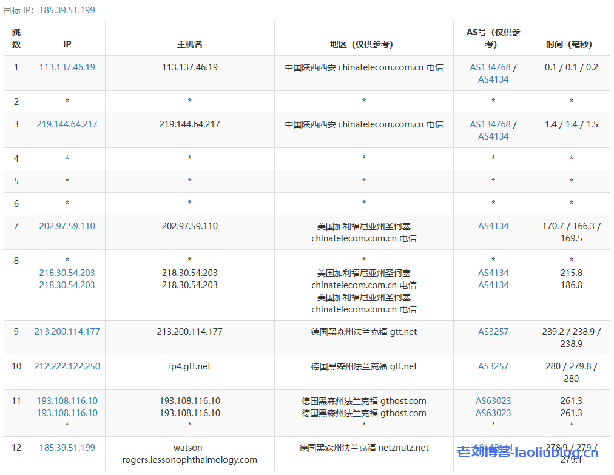The image size is (614, 475).
Task: Click the target IP 185.39.51.199 beside 目标 IP label
Action: 67,10
